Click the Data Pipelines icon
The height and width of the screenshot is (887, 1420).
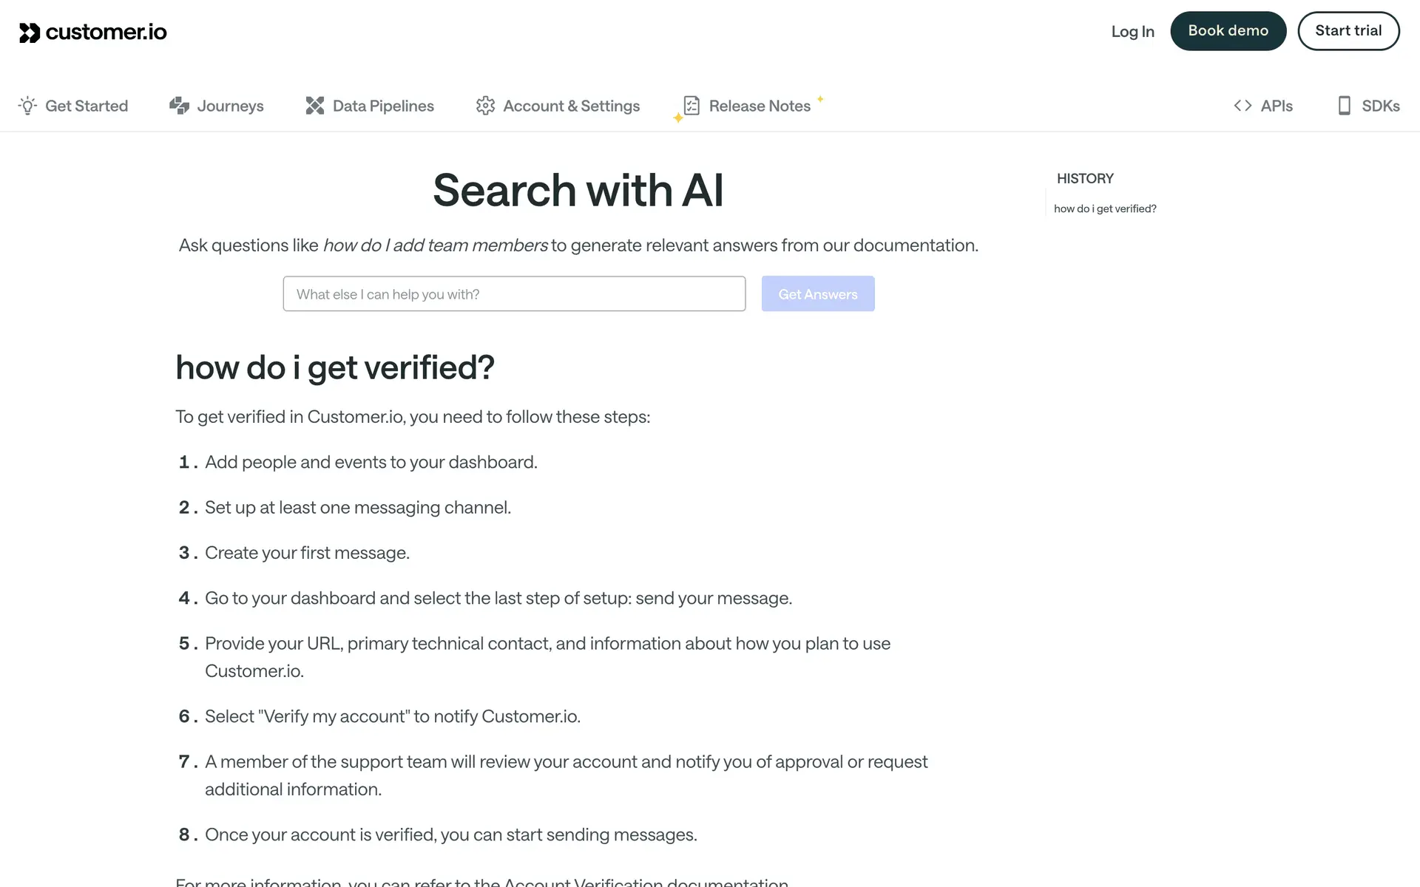pos(315,106)
